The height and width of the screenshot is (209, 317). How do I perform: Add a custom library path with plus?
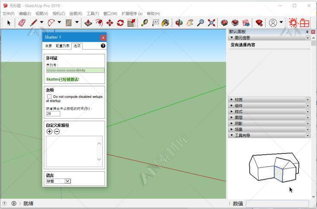pyautogui.click(x=49, y=131)
